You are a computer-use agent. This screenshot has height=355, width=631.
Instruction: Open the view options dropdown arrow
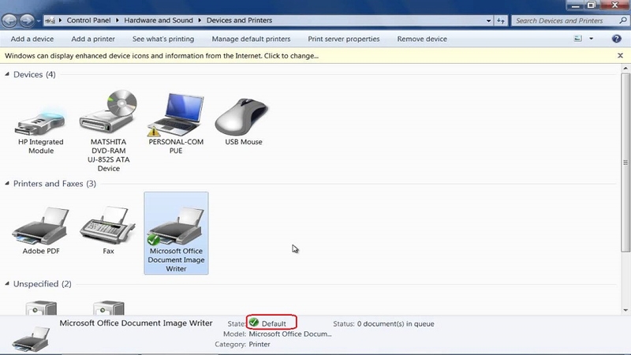click(x=591, y=39)
